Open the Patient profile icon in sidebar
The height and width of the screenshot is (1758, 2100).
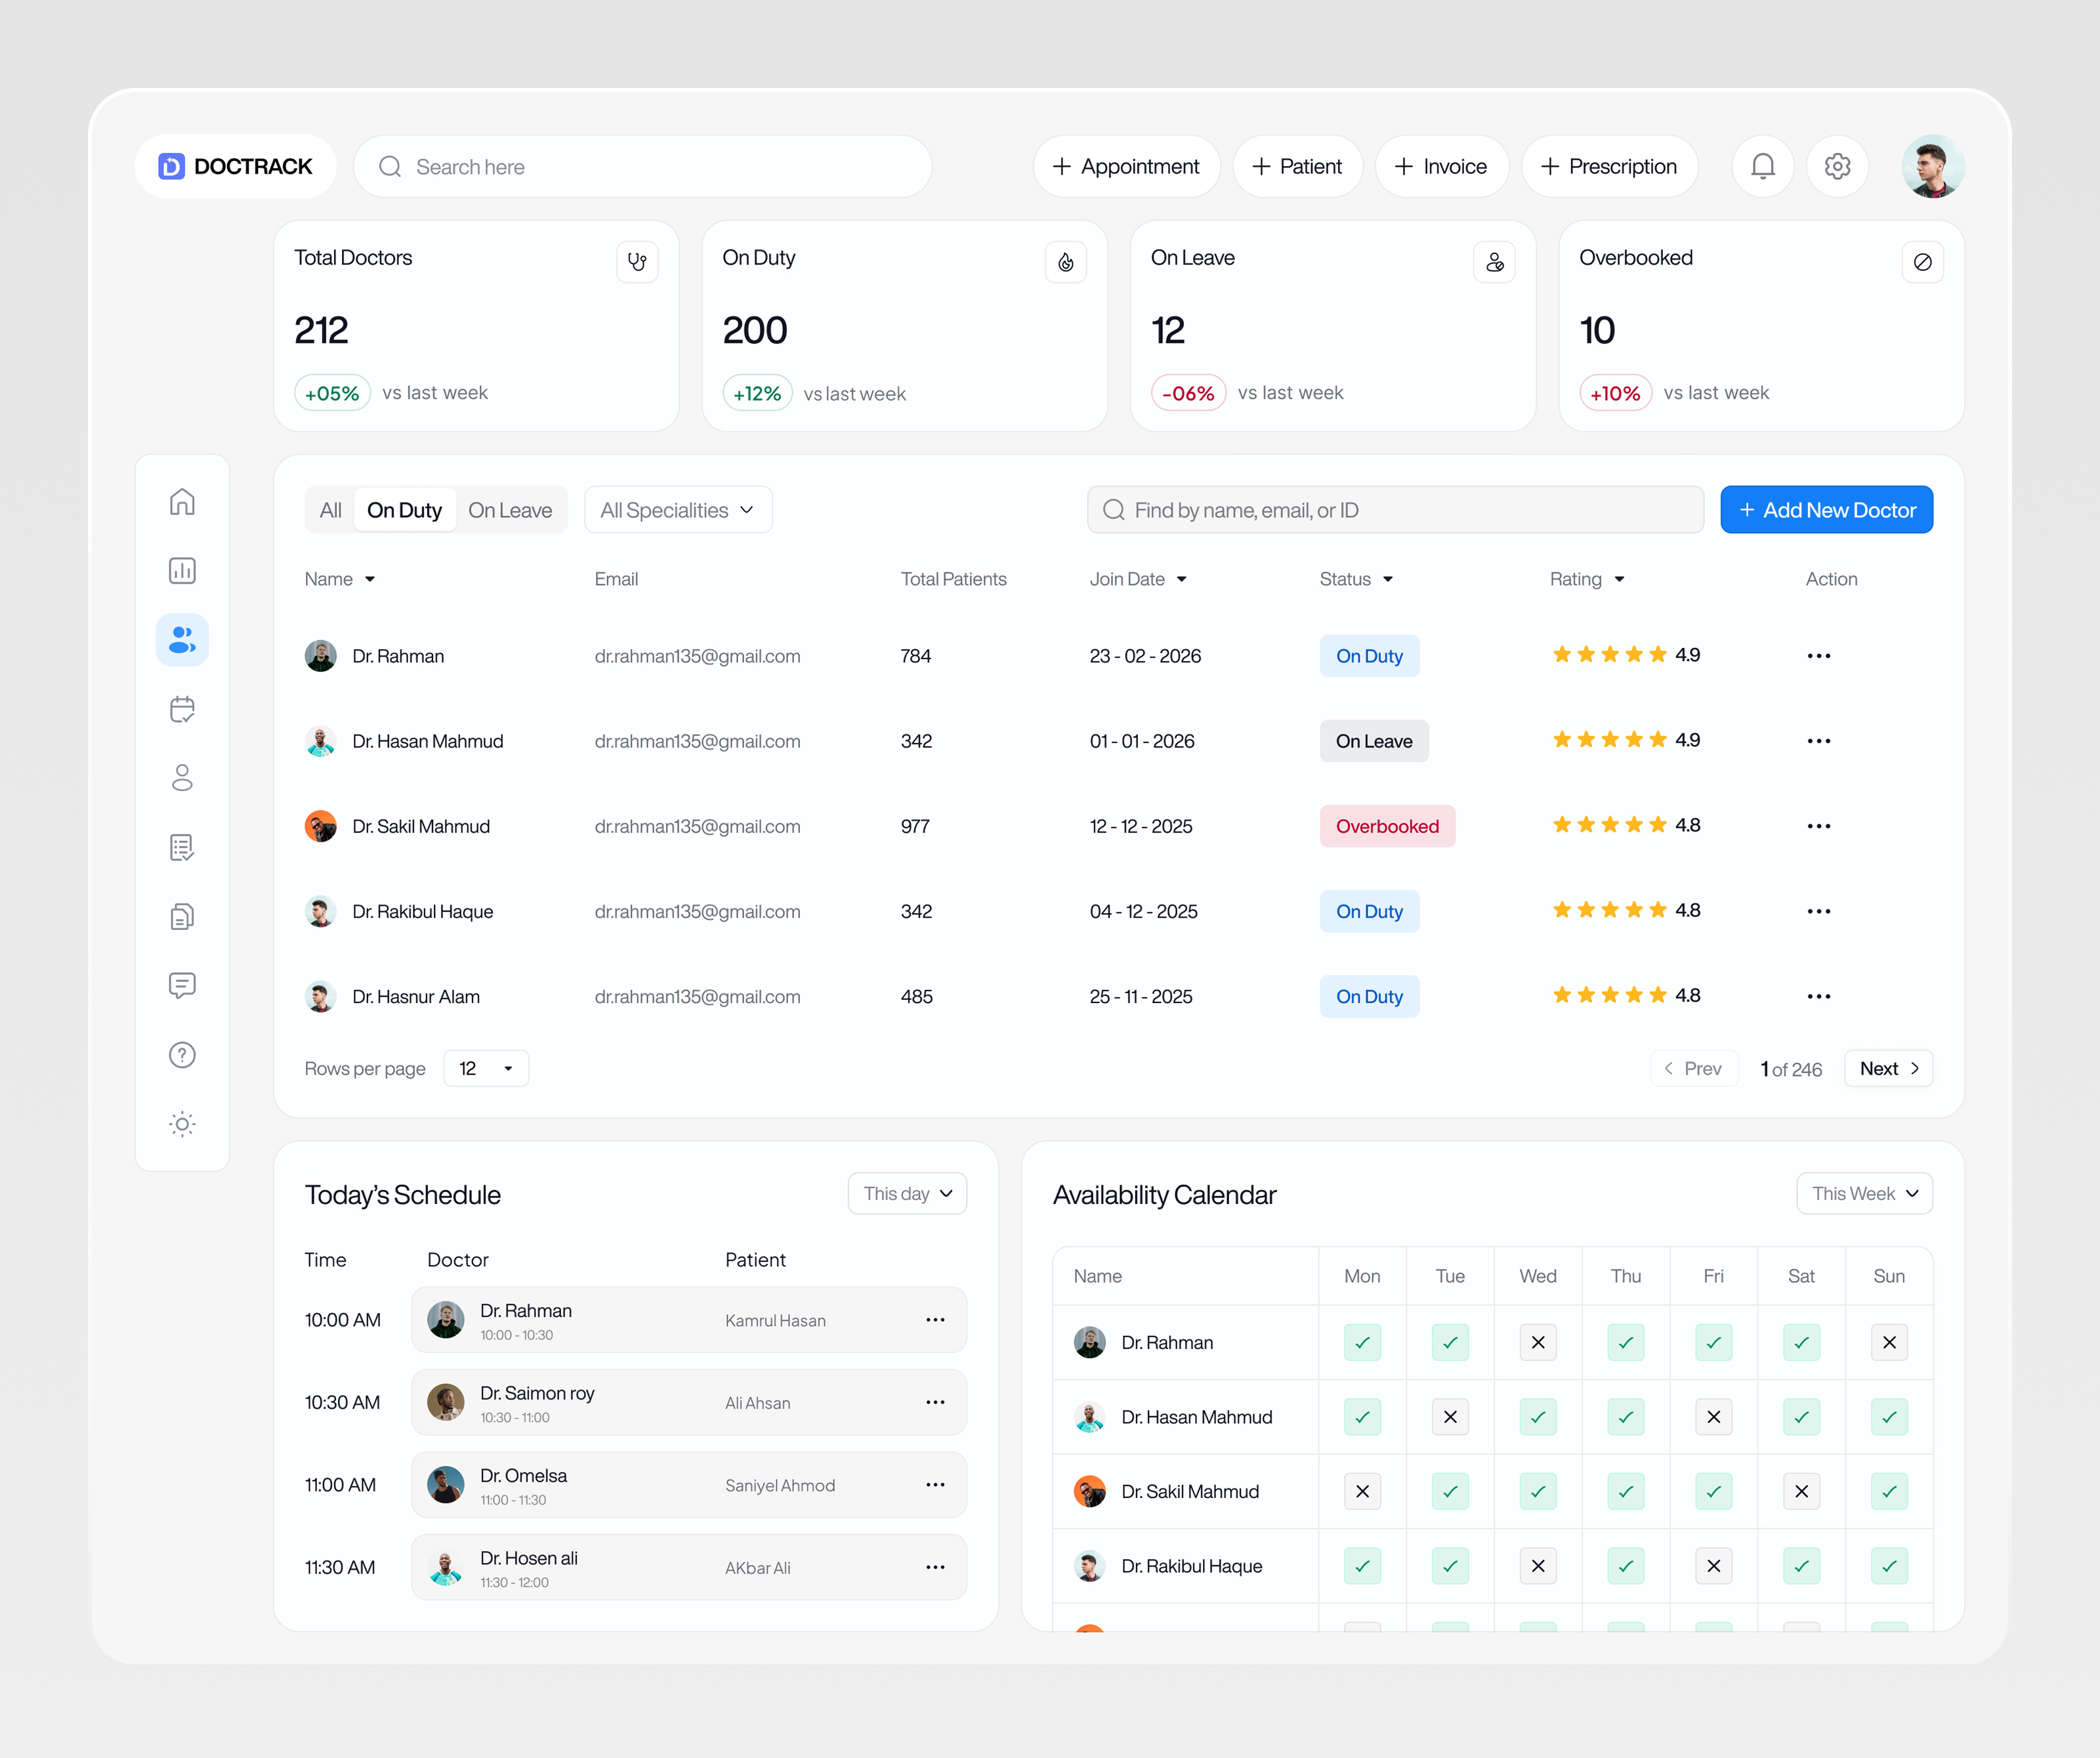click(x=182, y=777)
